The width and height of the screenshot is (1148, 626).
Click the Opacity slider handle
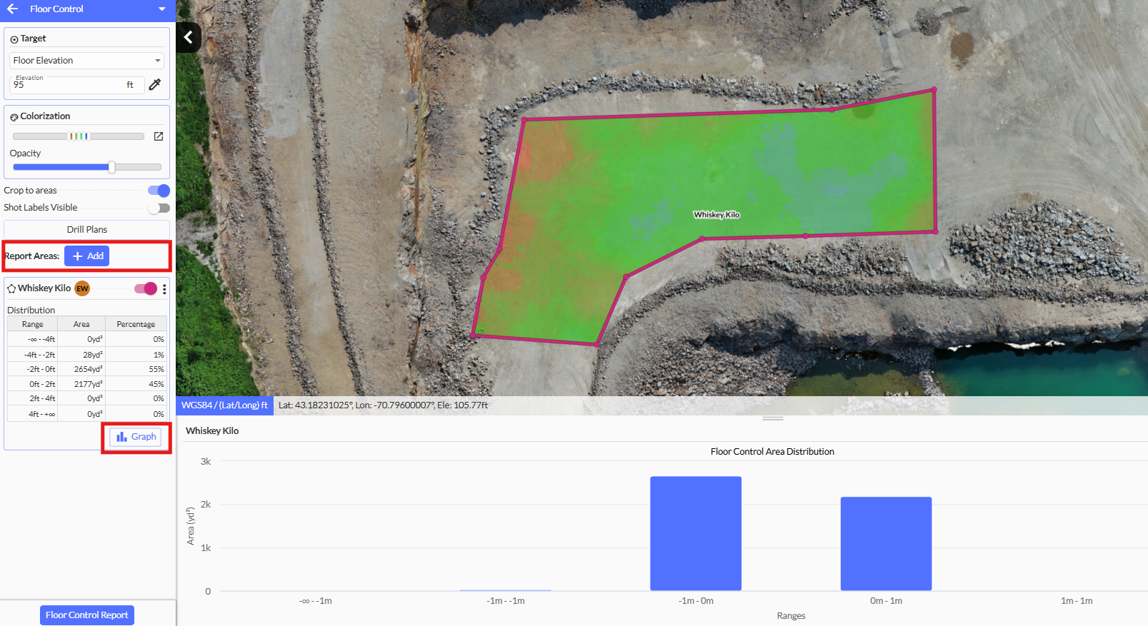coord(111,168)
